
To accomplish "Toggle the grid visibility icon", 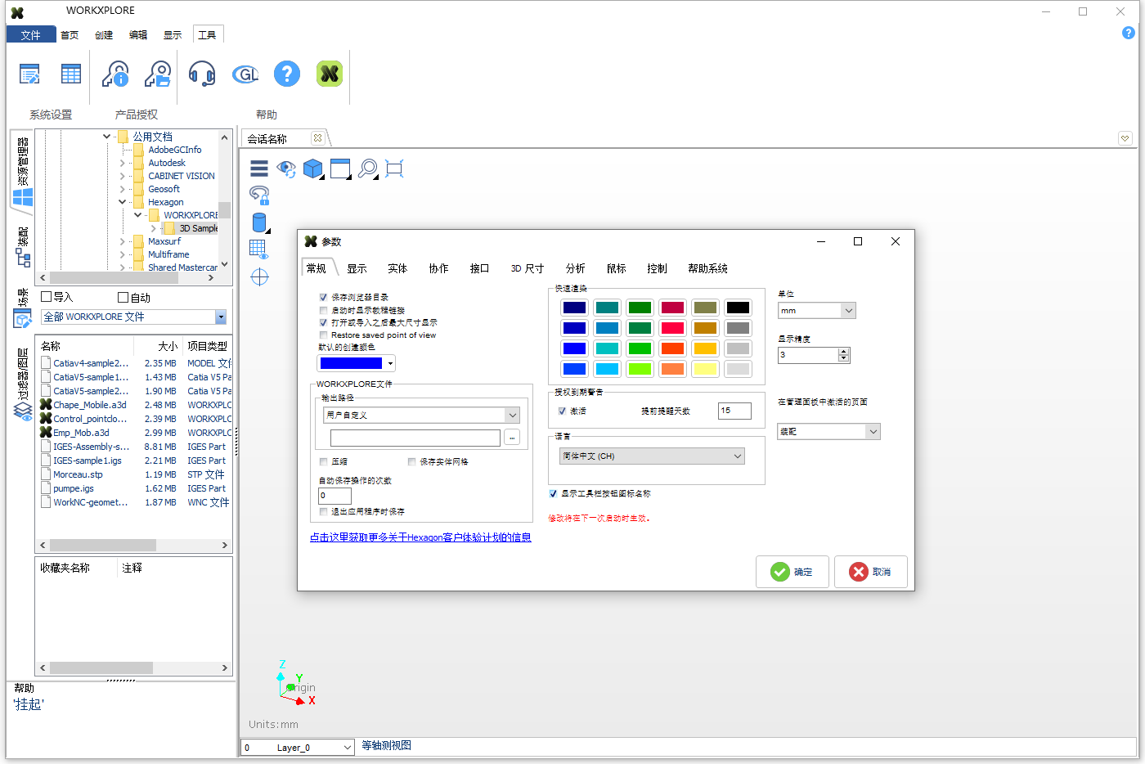I will point(258,249).
